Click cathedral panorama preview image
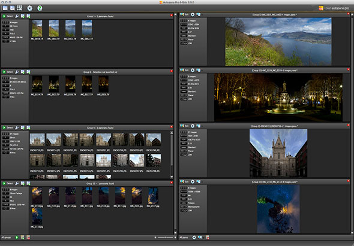The height and width of the screenshot is (246, 354). [x=278, y=153]
